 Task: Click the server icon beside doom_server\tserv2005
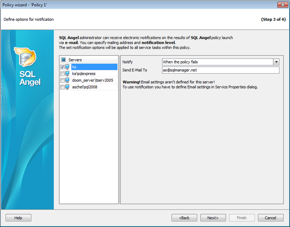[x=67, y=80]
